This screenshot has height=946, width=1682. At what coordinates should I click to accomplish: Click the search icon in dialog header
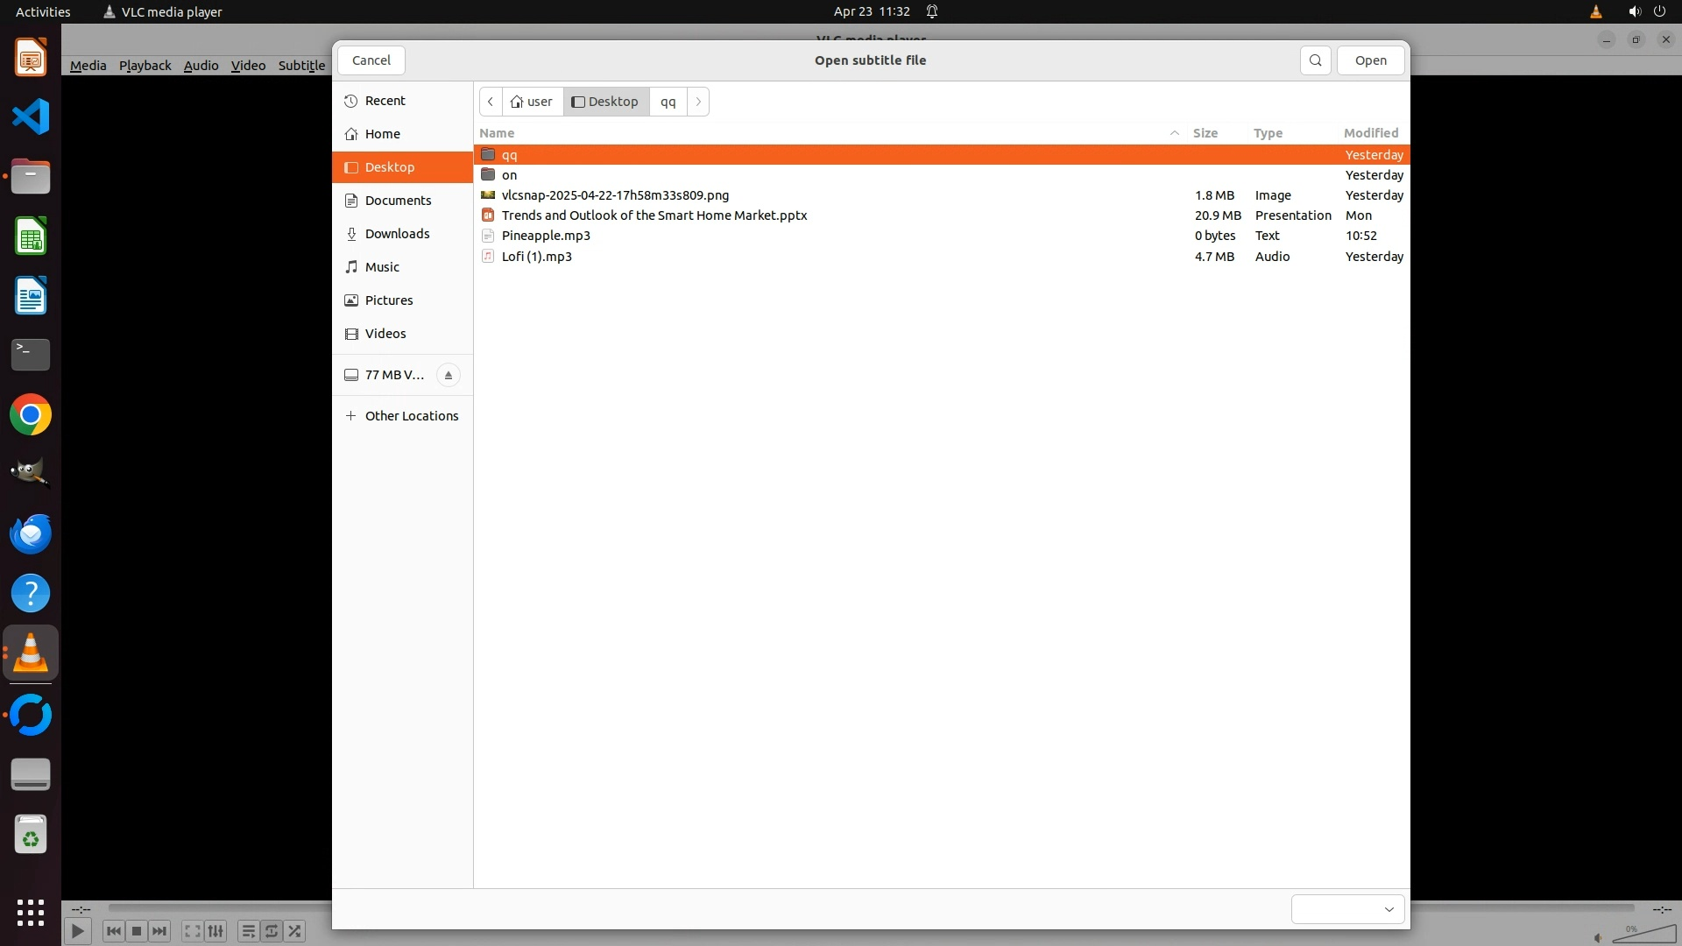[1315, 60]
